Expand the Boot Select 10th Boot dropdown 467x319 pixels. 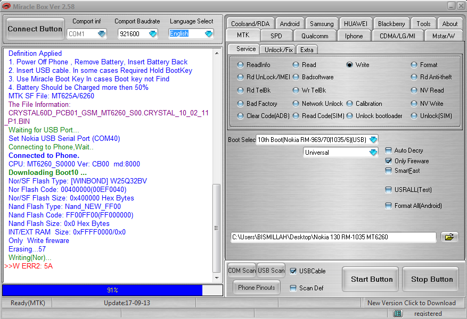373,139
